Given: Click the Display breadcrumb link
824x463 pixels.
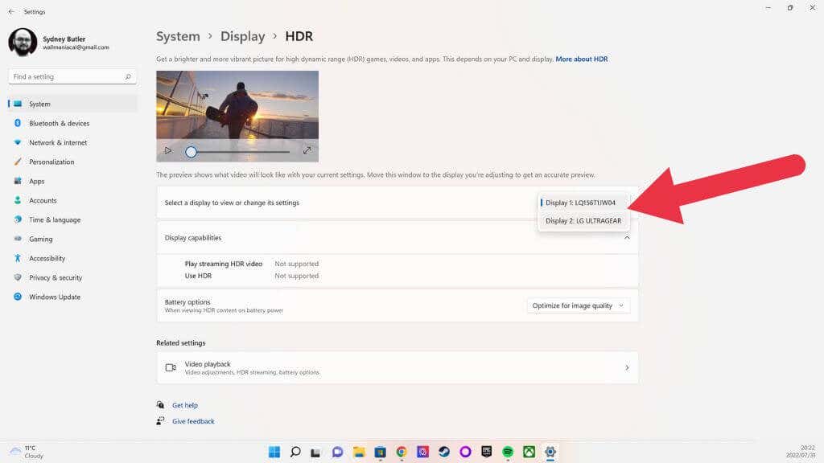Looking at the screenshot, I should (x=243, y=36).
